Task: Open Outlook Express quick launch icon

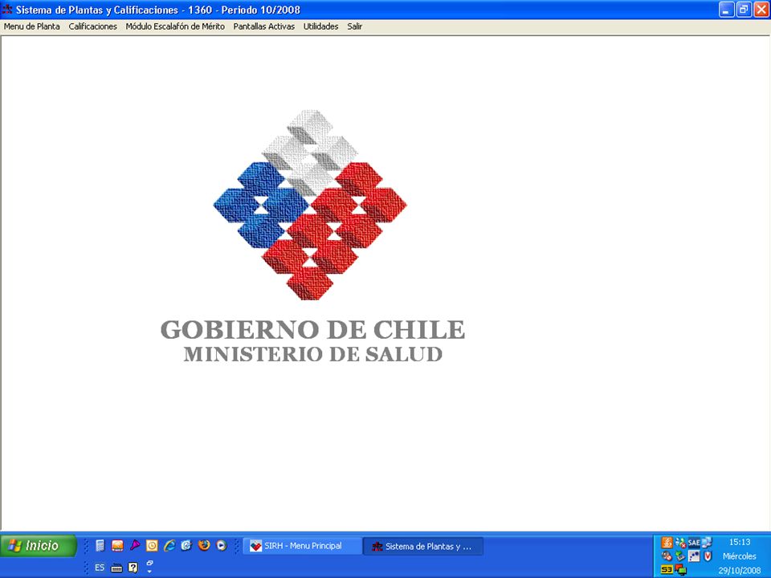Action: click(x=186, y=546)
